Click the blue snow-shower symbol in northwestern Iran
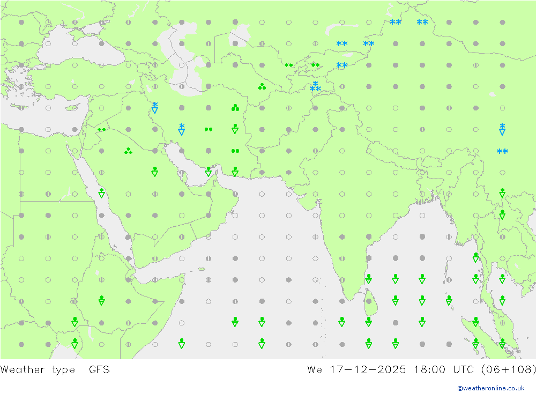 [x=155, y=108]
